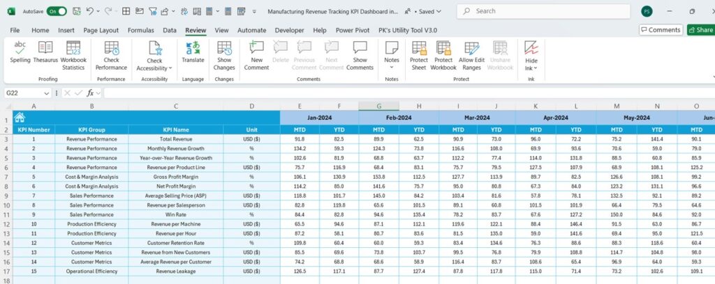Select the 'Win Rate' cell

tap(176, 214)
